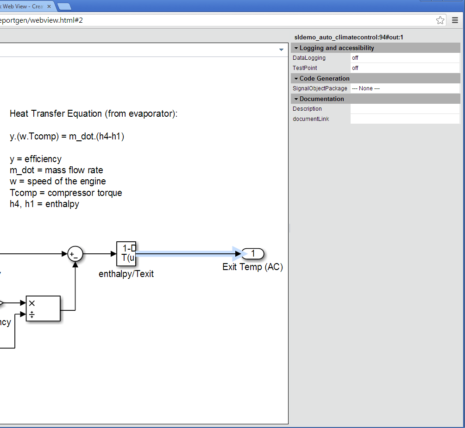Select the sum block with plus minus

click(75, 254)
